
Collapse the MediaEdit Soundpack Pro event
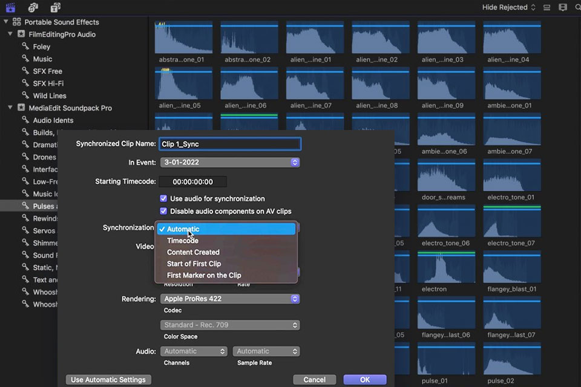pyautogui.click(x=10, y=108)
